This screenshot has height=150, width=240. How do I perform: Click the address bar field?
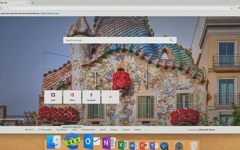pos(120,8)
